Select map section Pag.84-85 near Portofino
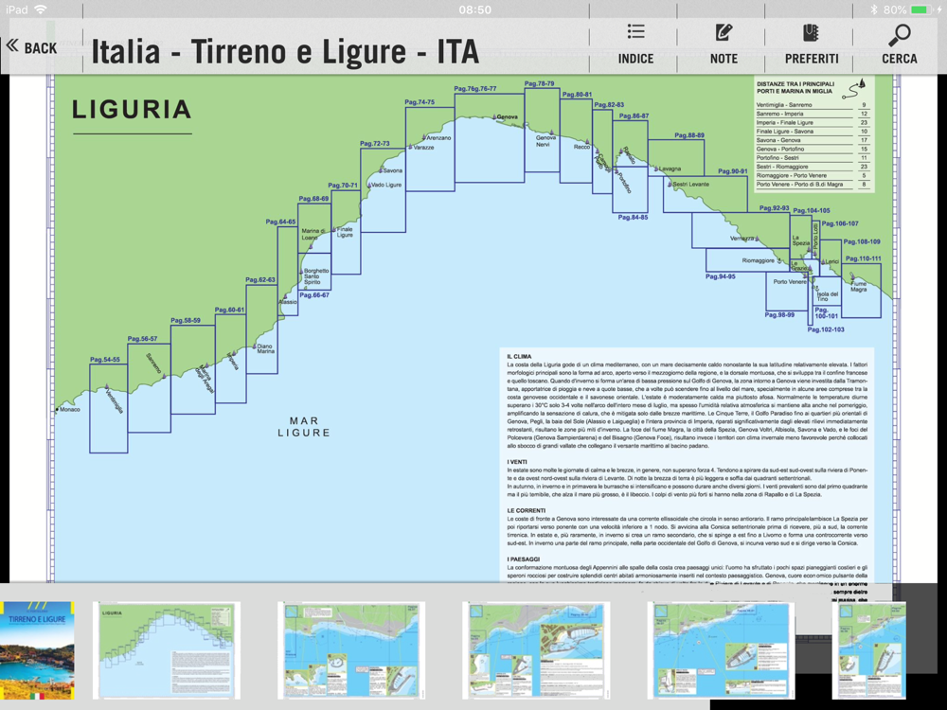 coord(630,189)
